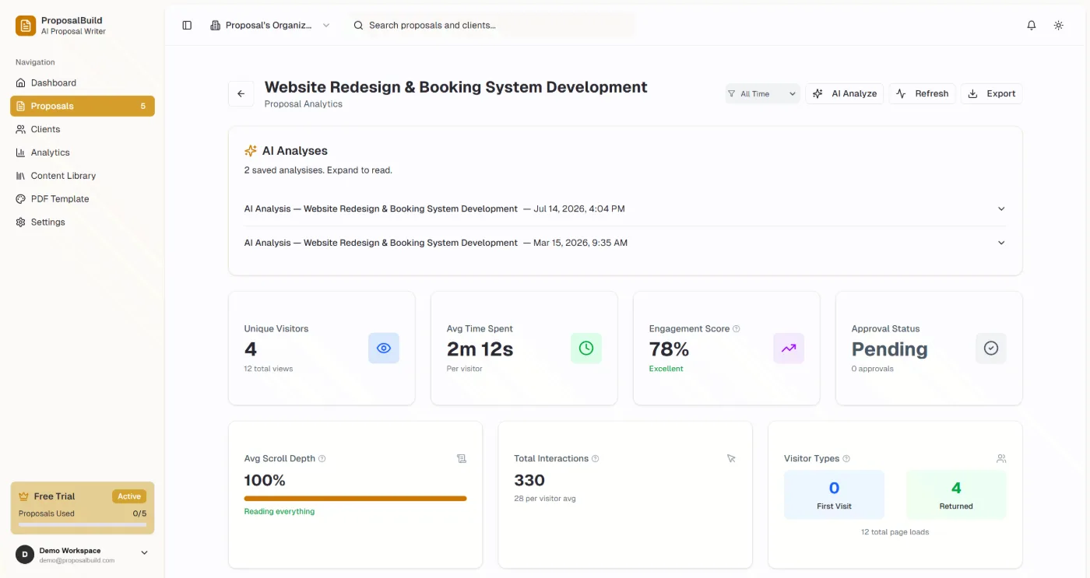The height and width of the screenshot is (578, 1090).
Task: Go to Analytics in the sidebar
Action: [x=83, y=152]
